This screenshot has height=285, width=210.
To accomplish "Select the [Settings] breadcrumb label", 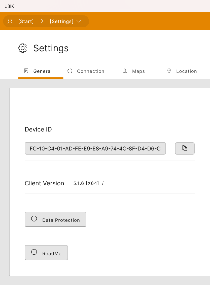I will coord(62,21).
